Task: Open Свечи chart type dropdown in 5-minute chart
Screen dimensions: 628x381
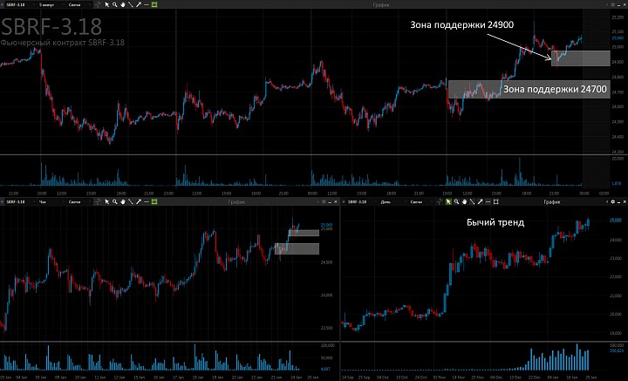Action: (x=78, y=5)
